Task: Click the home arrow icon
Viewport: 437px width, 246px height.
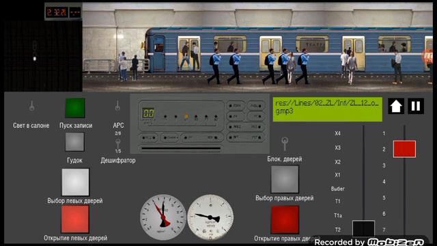Action: tap(396, 107)
